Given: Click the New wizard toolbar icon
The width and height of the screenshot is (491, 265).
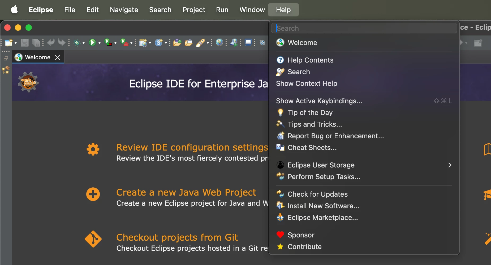Looking at the screenshot, I should pos(9,42).
